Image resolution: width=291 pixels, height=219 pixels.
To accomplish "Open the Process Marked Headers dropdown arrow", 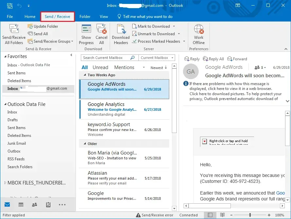I will [184, 41].
